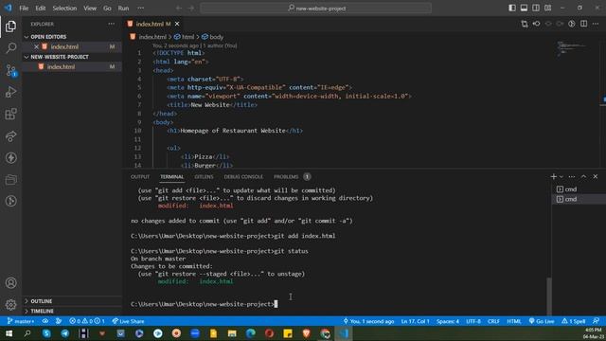The width and height of the screenshot is (606, 341).
Task: Maximize the panel size with chevron
Action: [x=583, y=177]
